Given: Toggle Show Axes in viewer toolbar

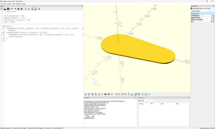Looking at the screenshot, I should coord(143,94).
